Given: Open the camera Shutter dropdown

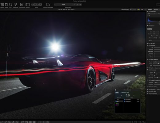Looking at the screenshot, I should 156,34.
